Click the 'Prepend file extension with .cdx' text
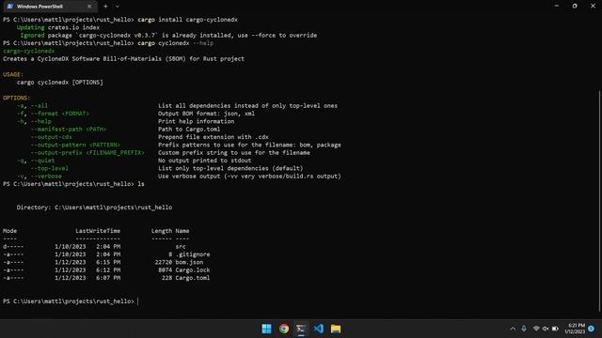 [214, 137]
